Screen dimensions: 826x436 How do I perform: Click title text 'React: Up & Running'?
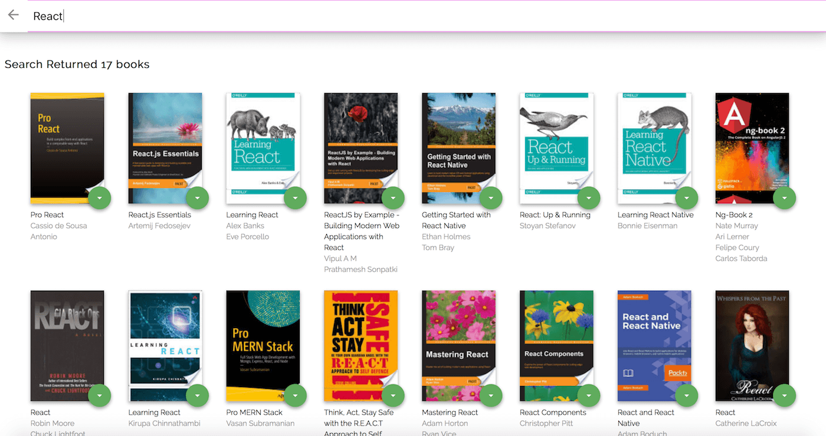[x=555, y=215]
